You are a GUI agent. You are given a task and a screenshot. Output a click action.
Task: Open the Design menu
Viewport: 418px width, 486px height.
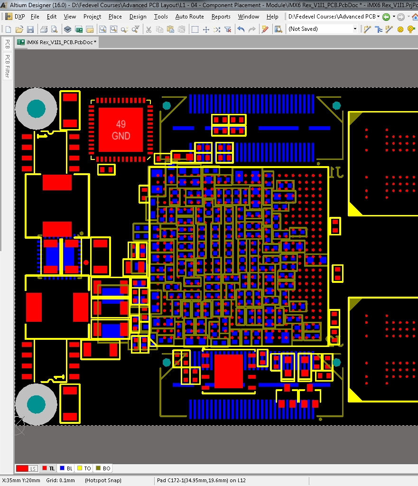pos(138,17)
